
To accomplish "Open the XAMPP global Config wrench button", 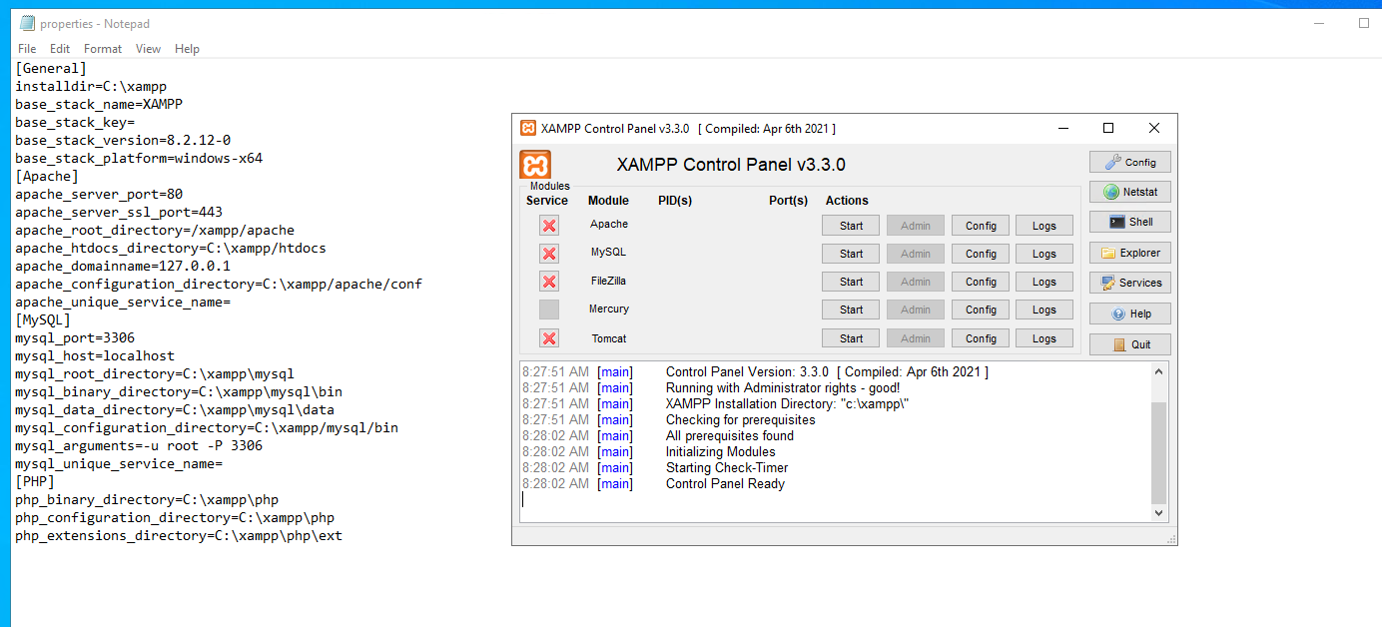I will [1130, 162].
